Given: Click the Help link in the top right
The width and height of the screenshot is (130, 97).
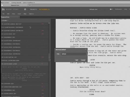Looking at the screenshot, I should (125, 9).
